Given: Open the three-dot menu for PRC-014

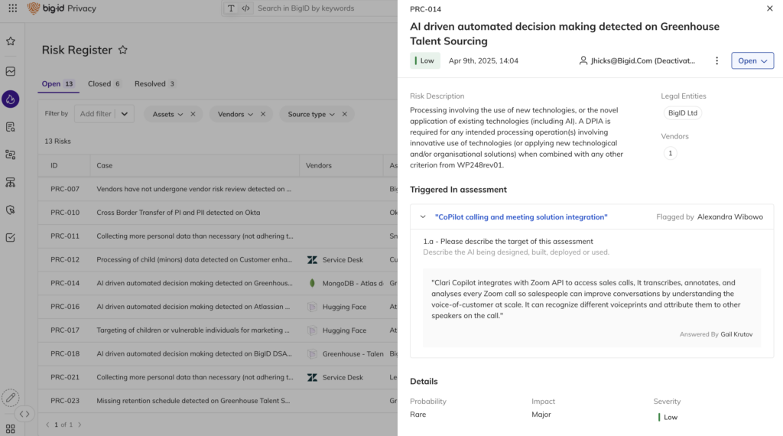Looking at the screenshot, I should pyautogui.click(x=716, y=61).
